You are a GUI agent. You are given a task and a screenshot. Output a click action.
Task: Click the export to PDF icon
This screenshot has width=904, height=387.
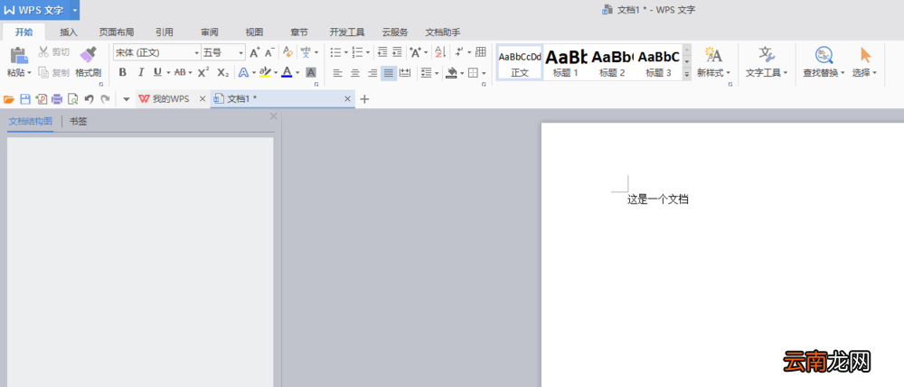click(41, 99)
